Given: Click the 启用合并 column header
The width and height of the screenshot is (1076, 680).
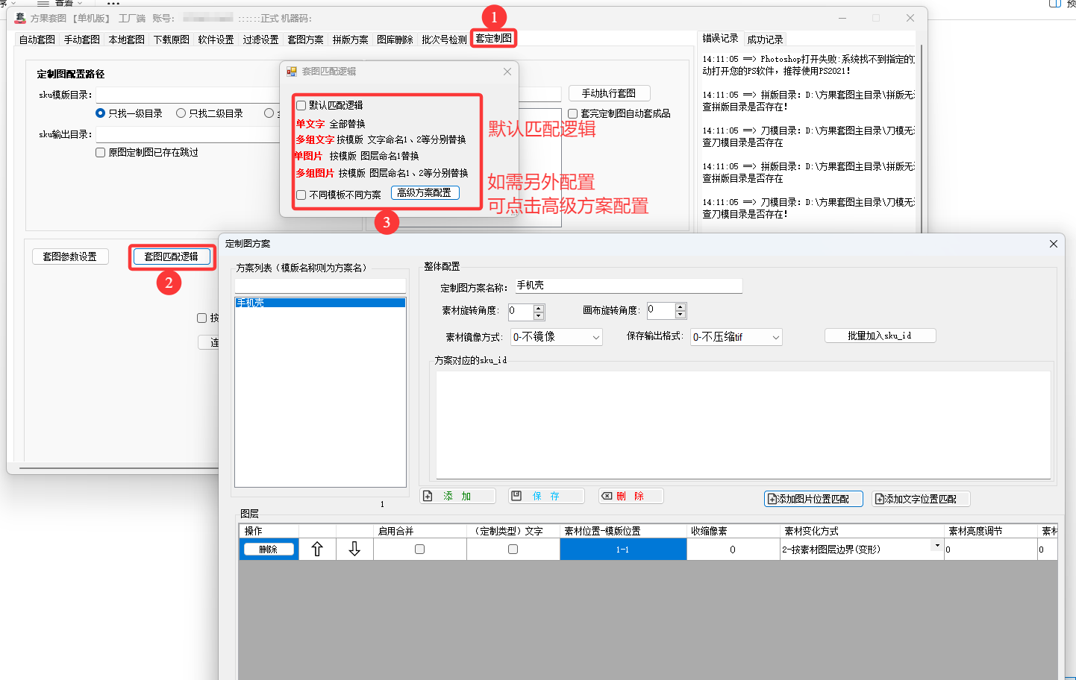Looking at the screenshot, I should 419,531.
